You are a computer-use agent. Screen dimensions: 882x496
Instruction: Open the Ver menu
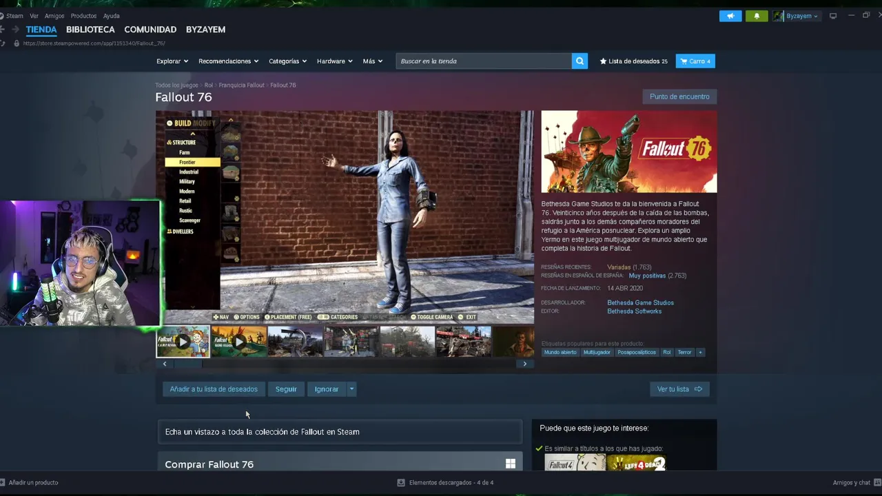pyautogui.click(x=34, y=16)
